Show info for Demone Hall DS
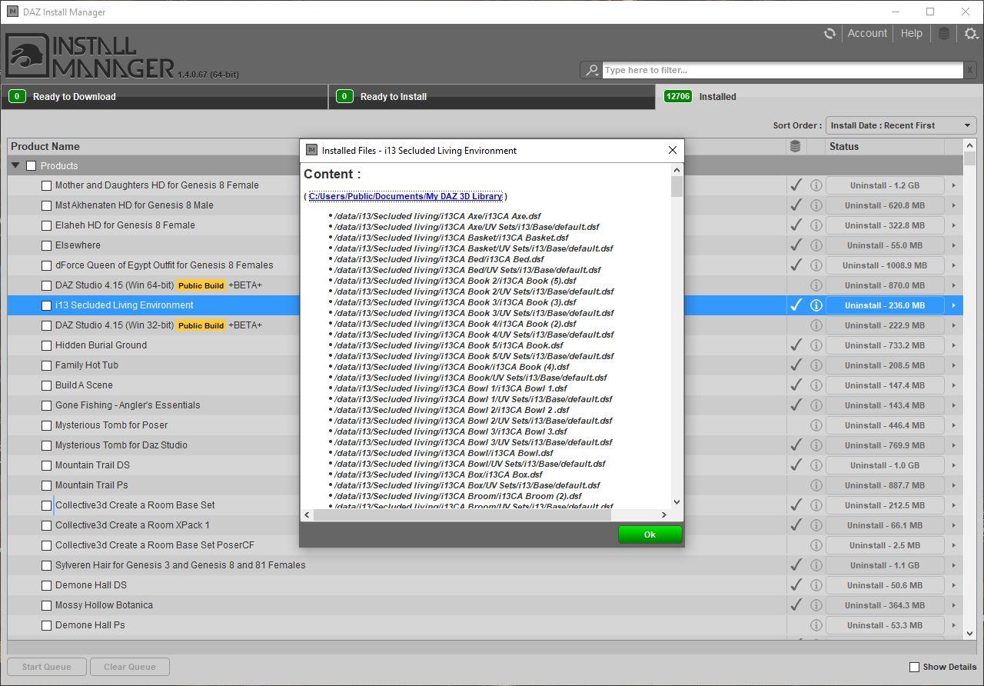 [816, 585]
